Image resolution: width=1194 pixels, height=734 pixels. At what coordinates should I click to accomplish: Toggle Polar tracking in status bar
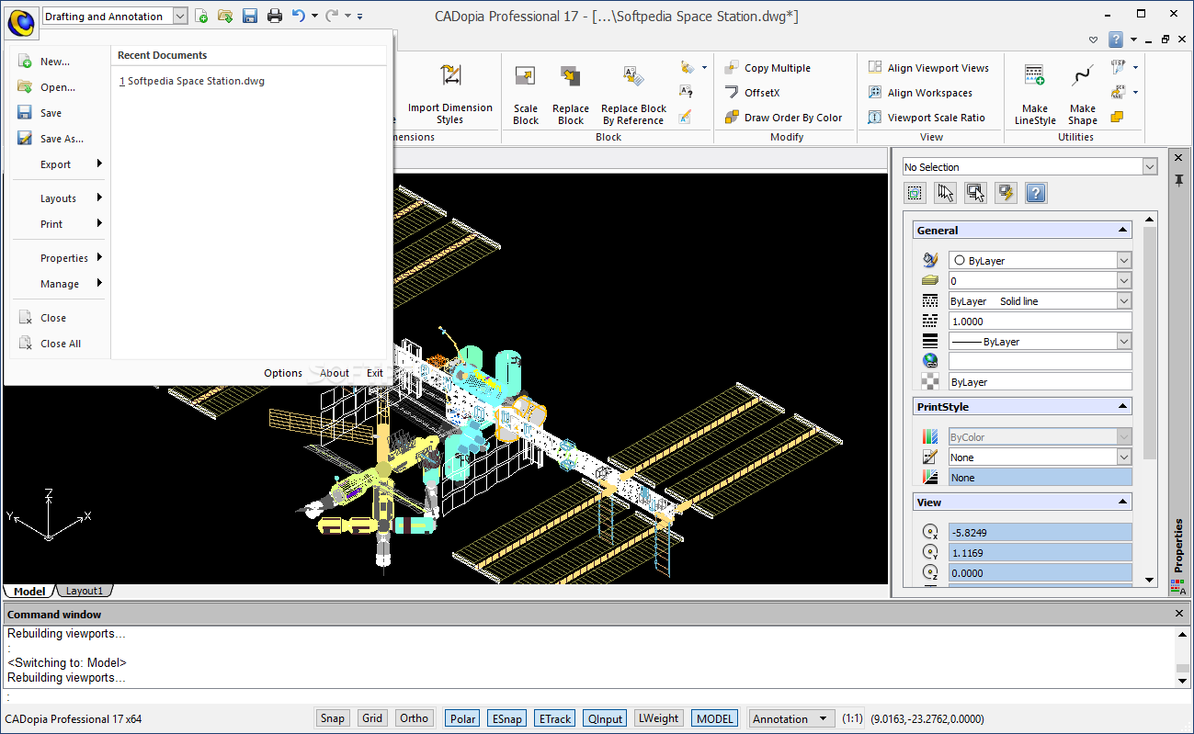point(463,718)
